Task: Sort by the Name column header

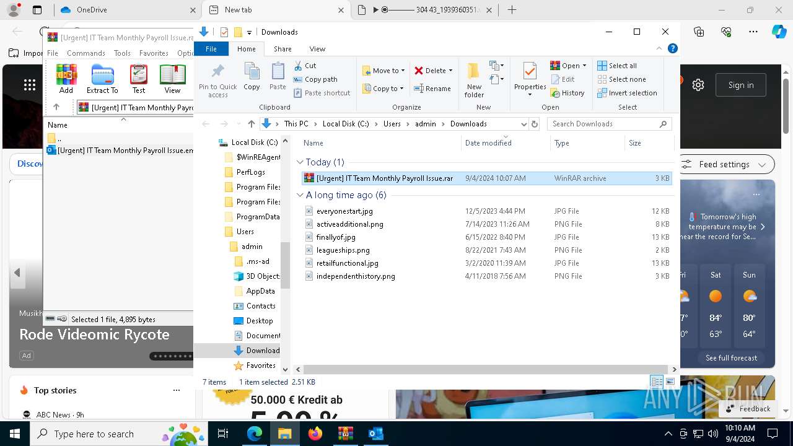Action: (x=380, y=143)
